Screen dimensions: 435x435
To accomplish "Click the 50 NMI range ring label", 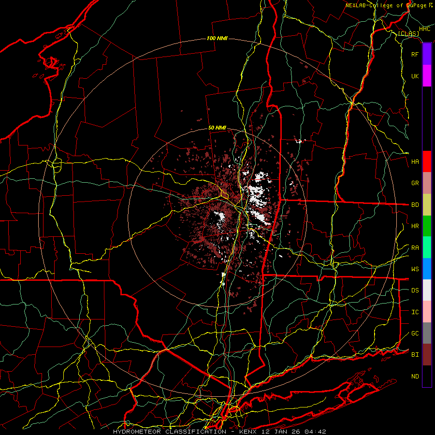I will (x=217, y=128).
